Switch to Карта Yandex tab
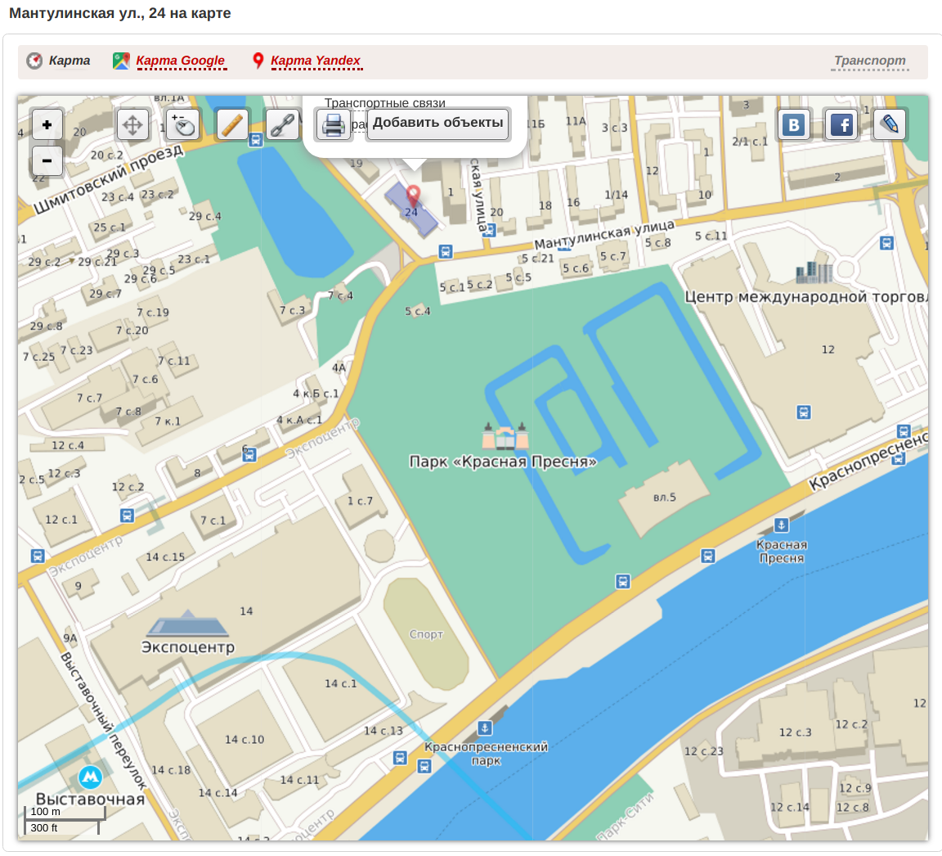The width and height of the screenshot is (942, 856). pyautogui.click(x=316, y=61)
